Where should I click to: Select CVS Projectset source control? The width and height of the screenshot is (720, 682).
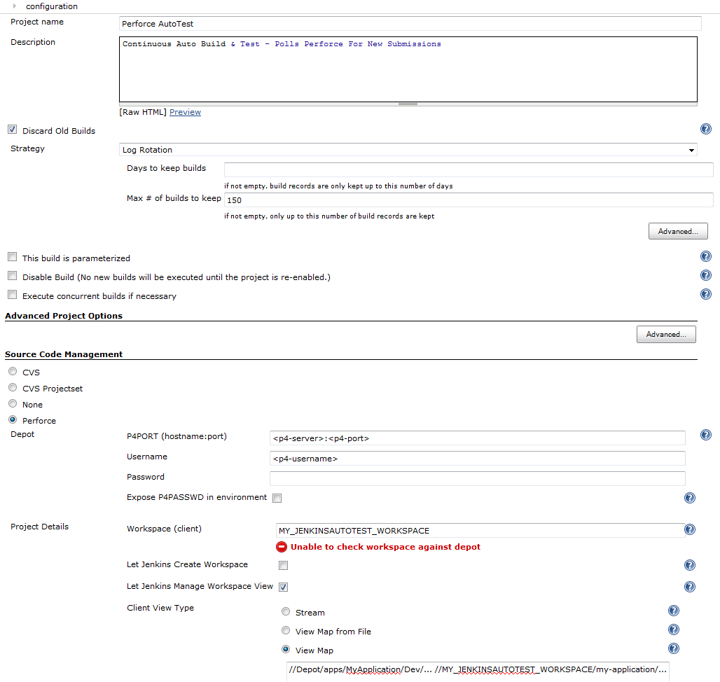(x=13, y=387)
